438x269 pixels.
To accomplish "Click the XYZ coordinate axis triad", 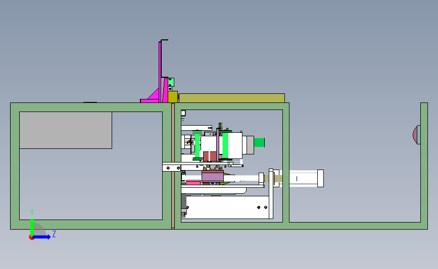I will tap(42, 225).
